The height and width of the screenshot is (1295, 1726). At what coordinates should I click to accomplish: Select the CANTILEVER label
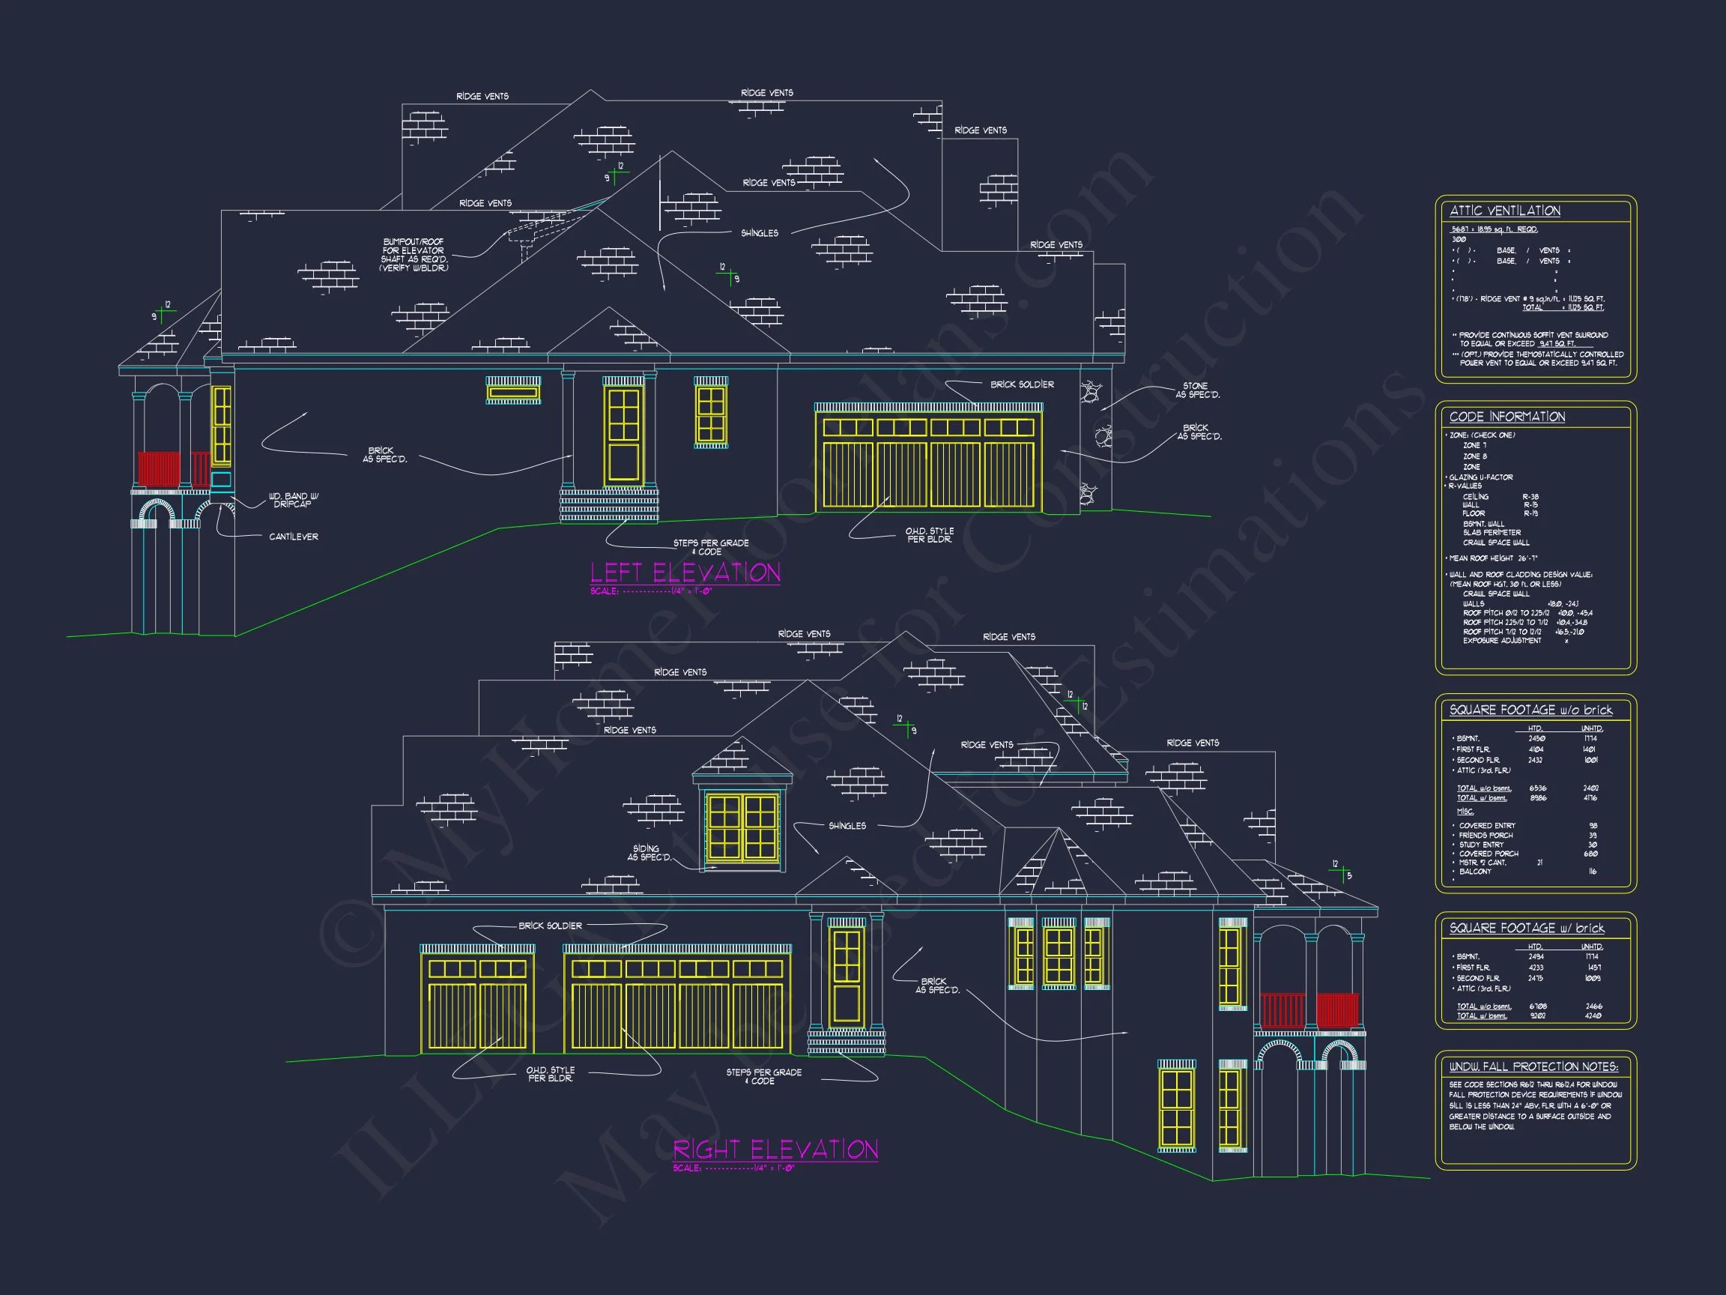(294, 537)
